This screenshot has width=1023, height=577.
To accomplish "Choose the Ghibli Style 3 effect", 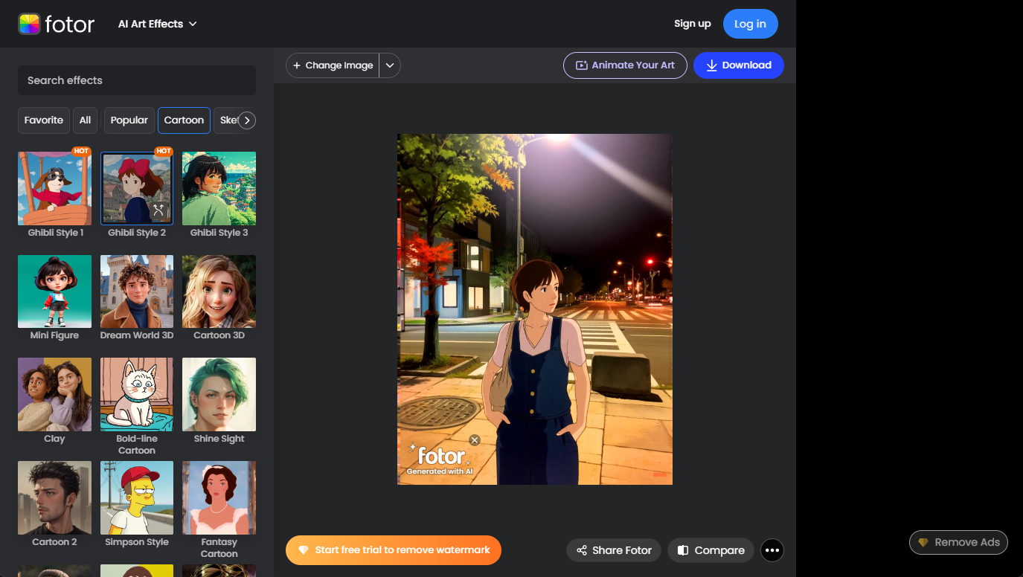I will click(x=219, y=188).
